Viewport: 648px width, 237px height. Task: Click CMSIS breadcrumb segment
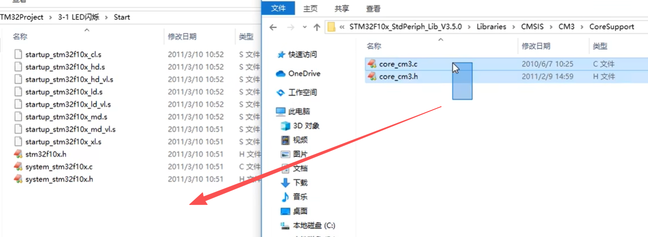pyautogui.click(x=532, y=27)
